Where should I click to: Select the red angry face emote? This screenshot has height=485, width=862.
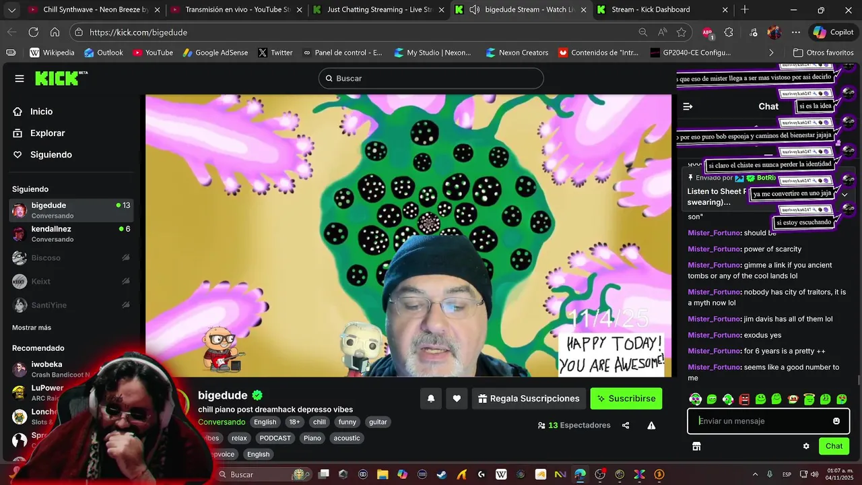[744, 399]
